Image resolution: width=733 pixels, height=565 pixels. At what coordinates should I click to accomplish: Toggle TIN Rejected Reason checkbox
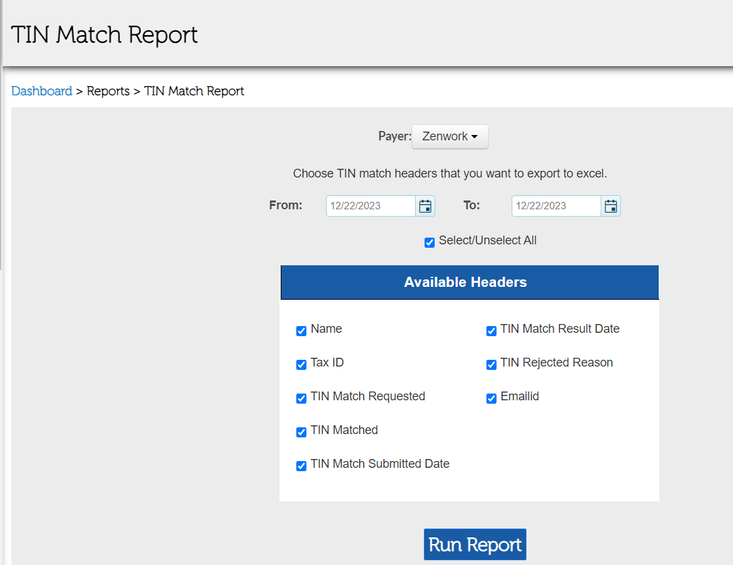pyautogui.click(x=491, y=365)
